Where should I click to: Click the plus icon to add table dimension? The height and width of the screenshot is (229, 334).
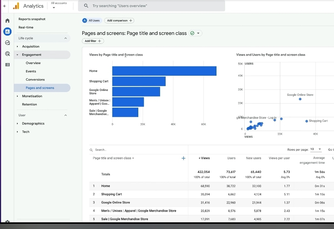pyautogui.click(x=183, y=158)
